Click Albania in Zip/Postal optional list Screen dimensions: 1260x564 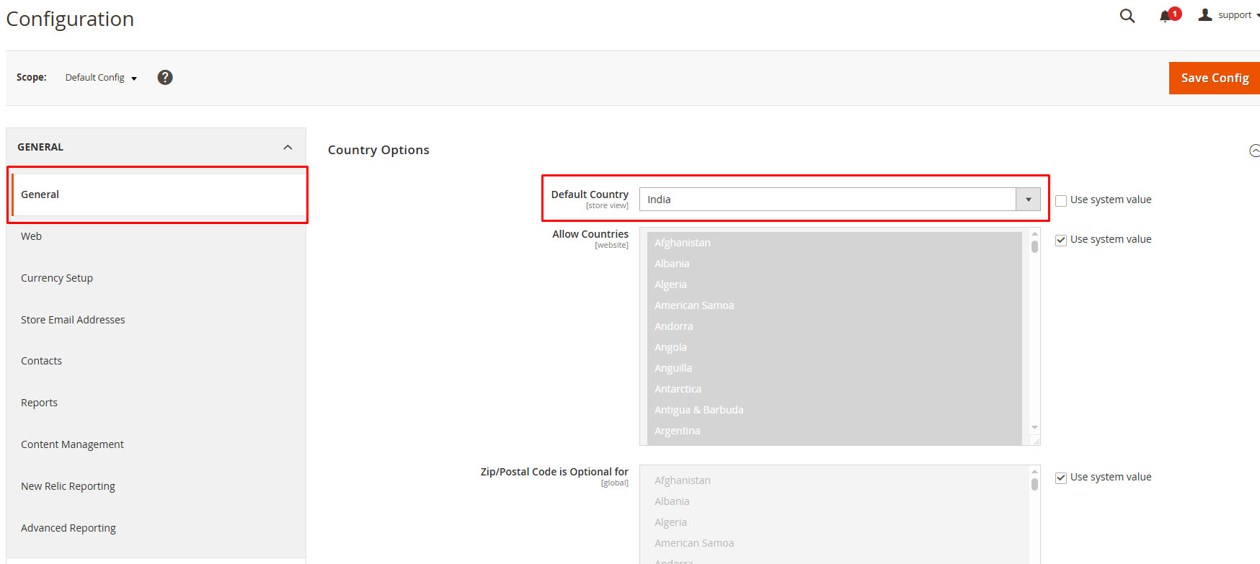834,501
